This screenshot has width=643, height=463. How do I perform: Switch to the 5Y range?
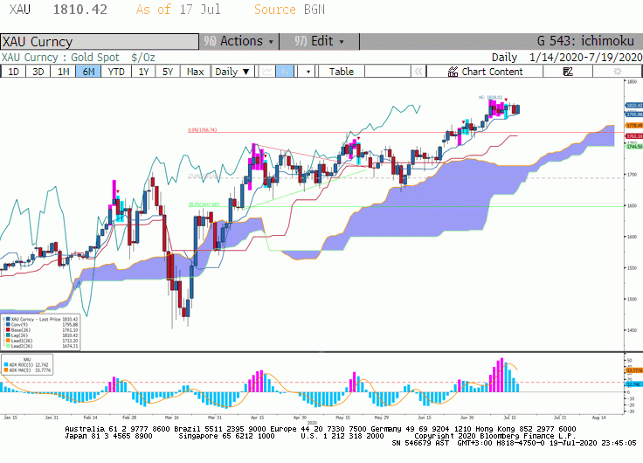click(168, 72)
